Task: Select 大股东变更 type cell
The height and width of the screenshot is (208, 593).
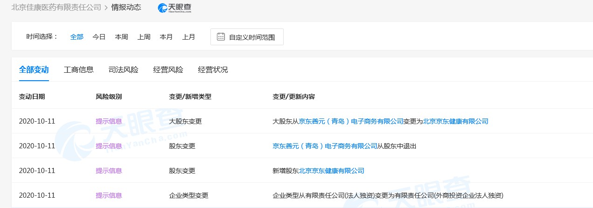Action: (x=185, y=121)
